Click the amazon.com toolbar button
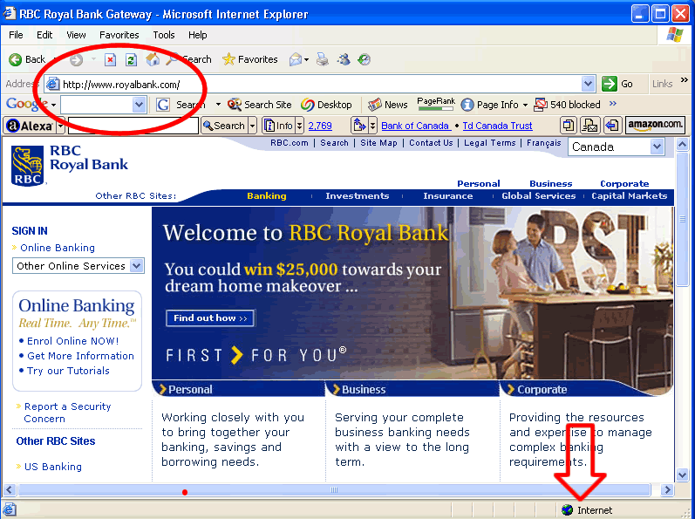 coord(655,125)
